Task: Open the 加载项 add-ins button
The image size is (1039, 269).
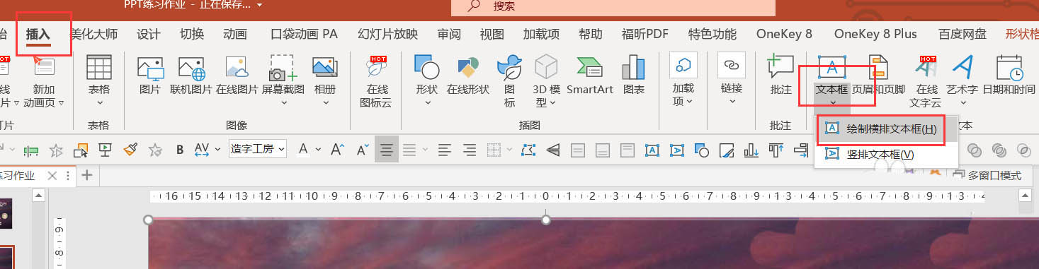Action: pyautogui.click(x=683, y=80)
